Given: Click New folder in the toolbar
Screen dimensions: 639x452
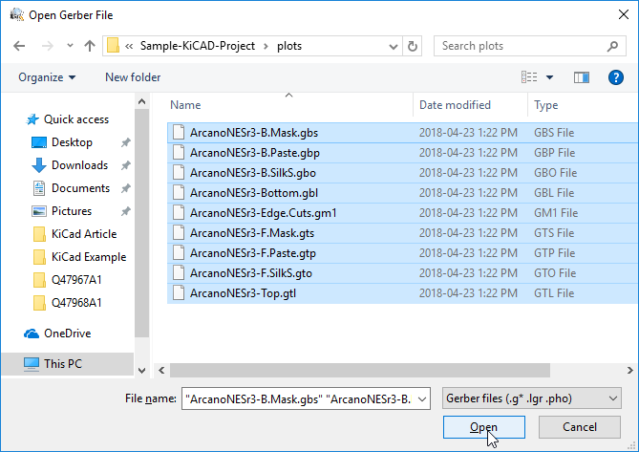Looking at the screenshot, I should pyautogui.click(x=133, y=77).
